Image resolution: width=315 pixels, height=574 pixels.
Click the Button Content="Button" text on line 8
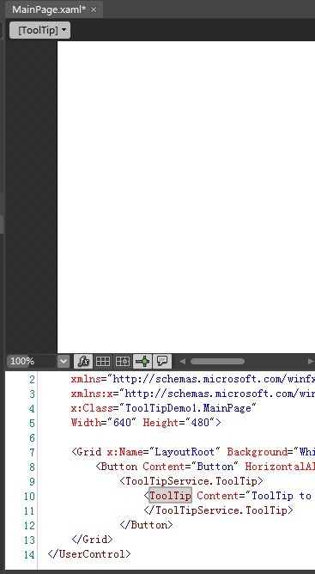tap(167, 467)
